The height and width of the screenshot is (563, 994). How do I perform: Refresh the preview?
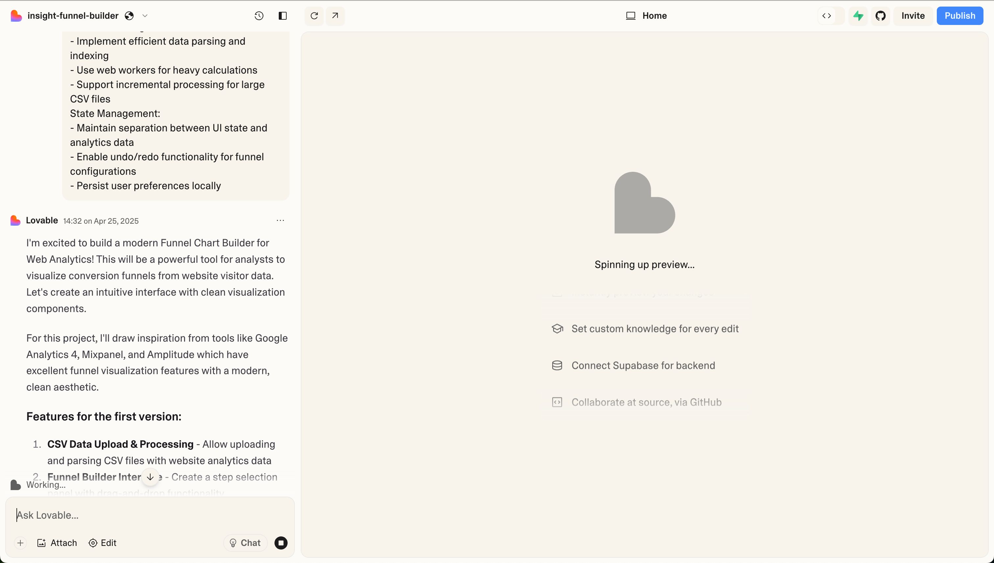tap(314, 16)
